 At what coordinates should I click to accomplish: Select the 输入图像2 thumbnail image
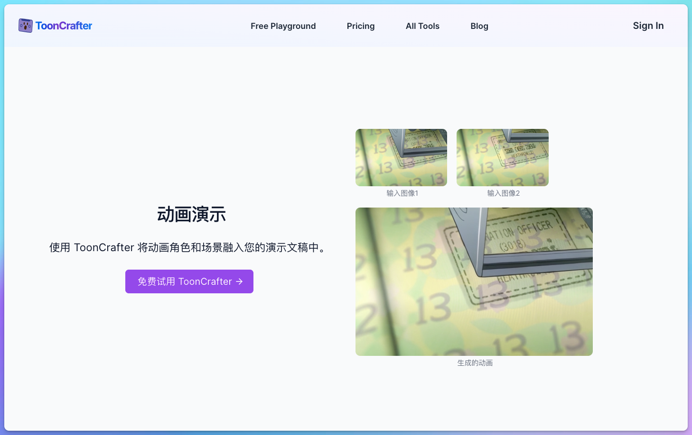(502, 157)
